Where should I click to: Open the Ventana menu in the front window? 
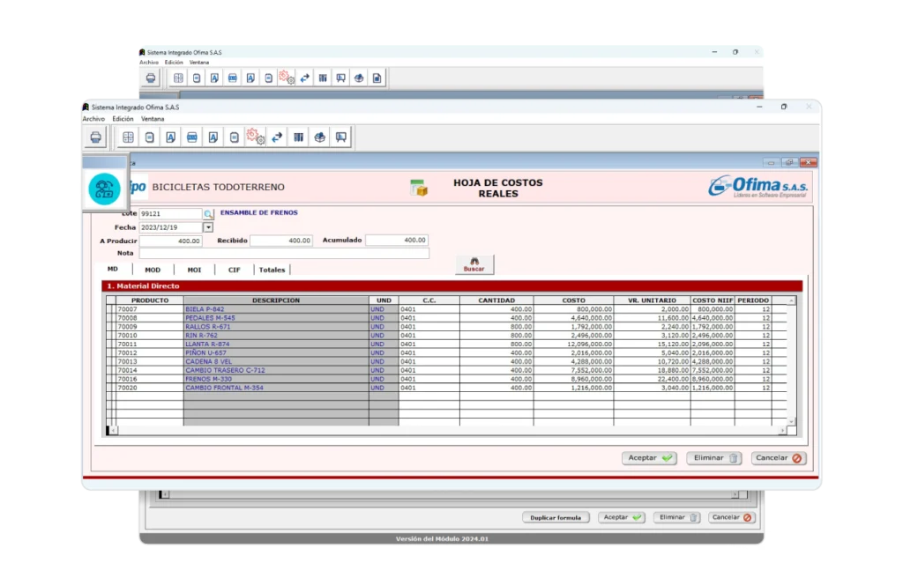coord(153,119)
